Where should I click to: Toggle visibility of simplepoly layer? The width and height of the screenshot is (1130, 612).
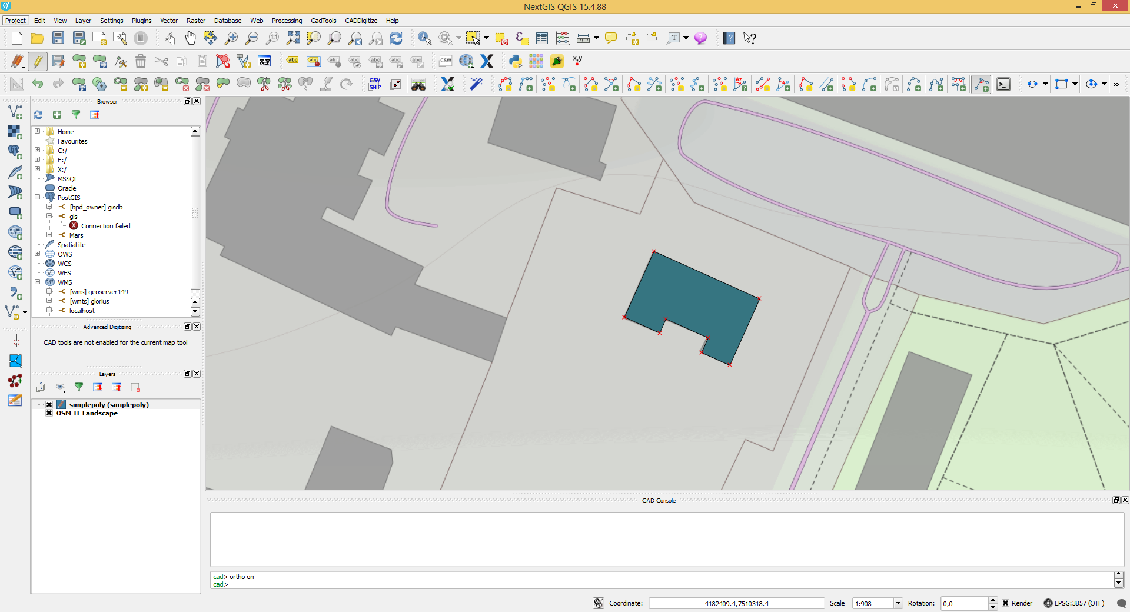click(49, 405)
